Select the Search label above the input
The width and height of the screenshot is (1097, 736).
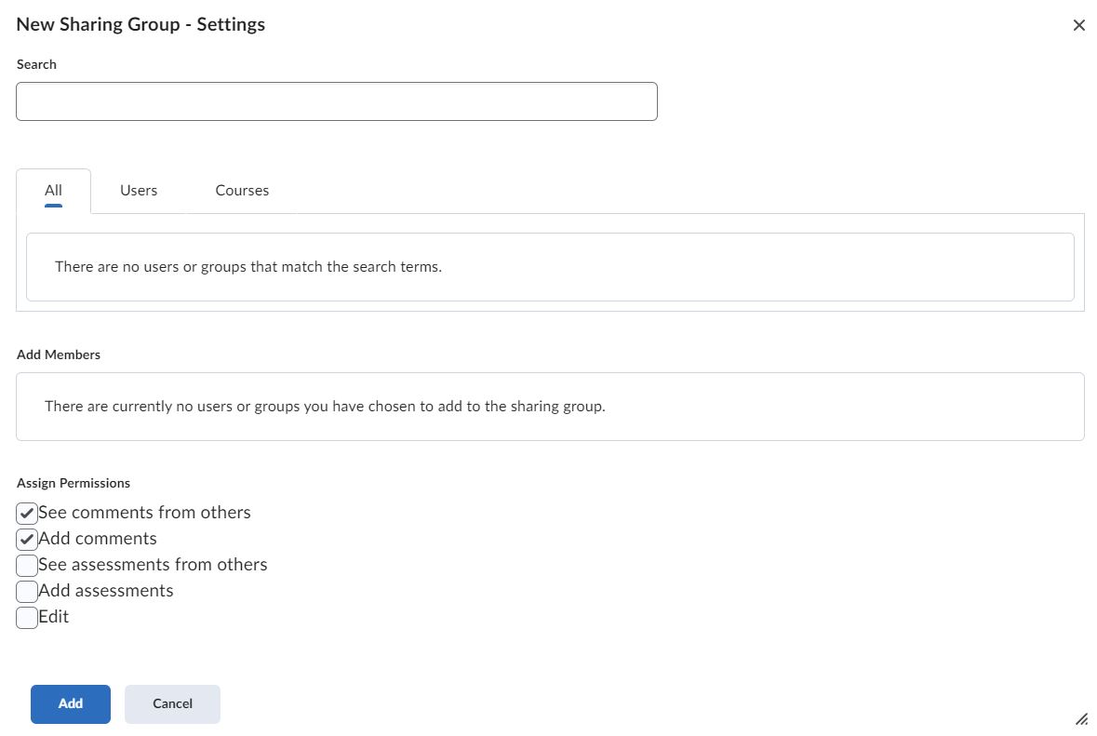[36, 64]
